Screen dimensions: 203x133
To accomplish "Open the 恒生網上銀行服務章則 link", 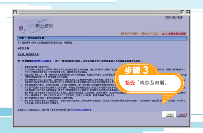I will (x=28, y=54).
